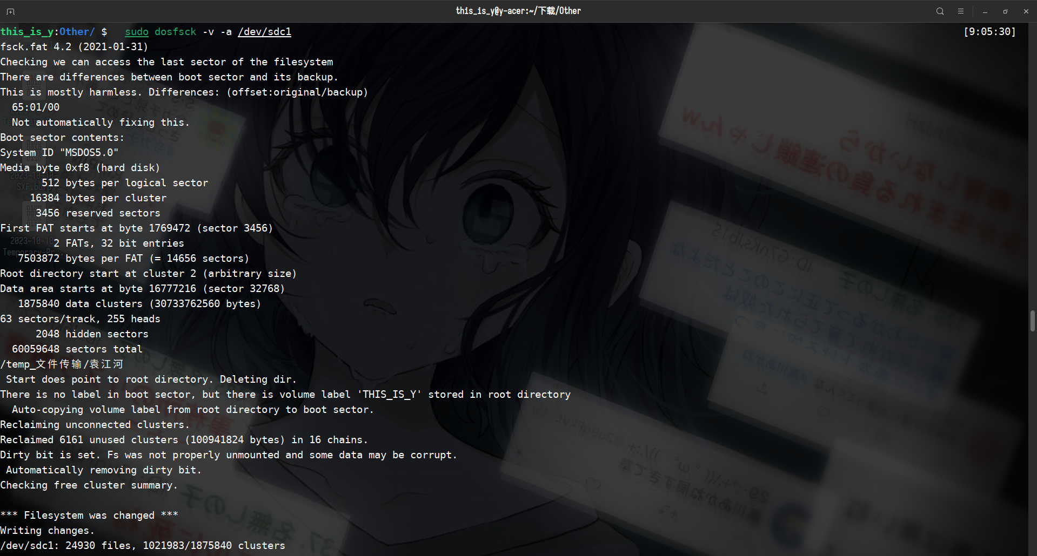The image size is (1037, 556).
Task: Click '63 sectors/track, 255 heads' line
Action: pos(80,319)
